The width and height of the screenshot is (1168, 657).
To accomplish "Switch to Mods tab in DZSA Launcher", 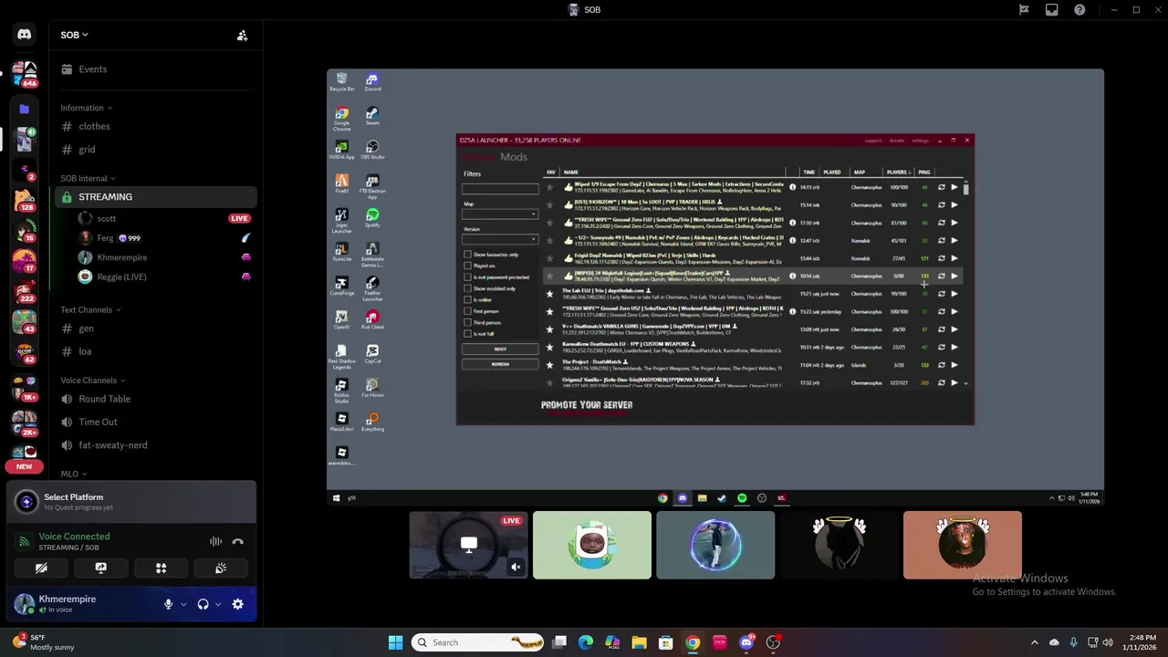I will (514, 157).
